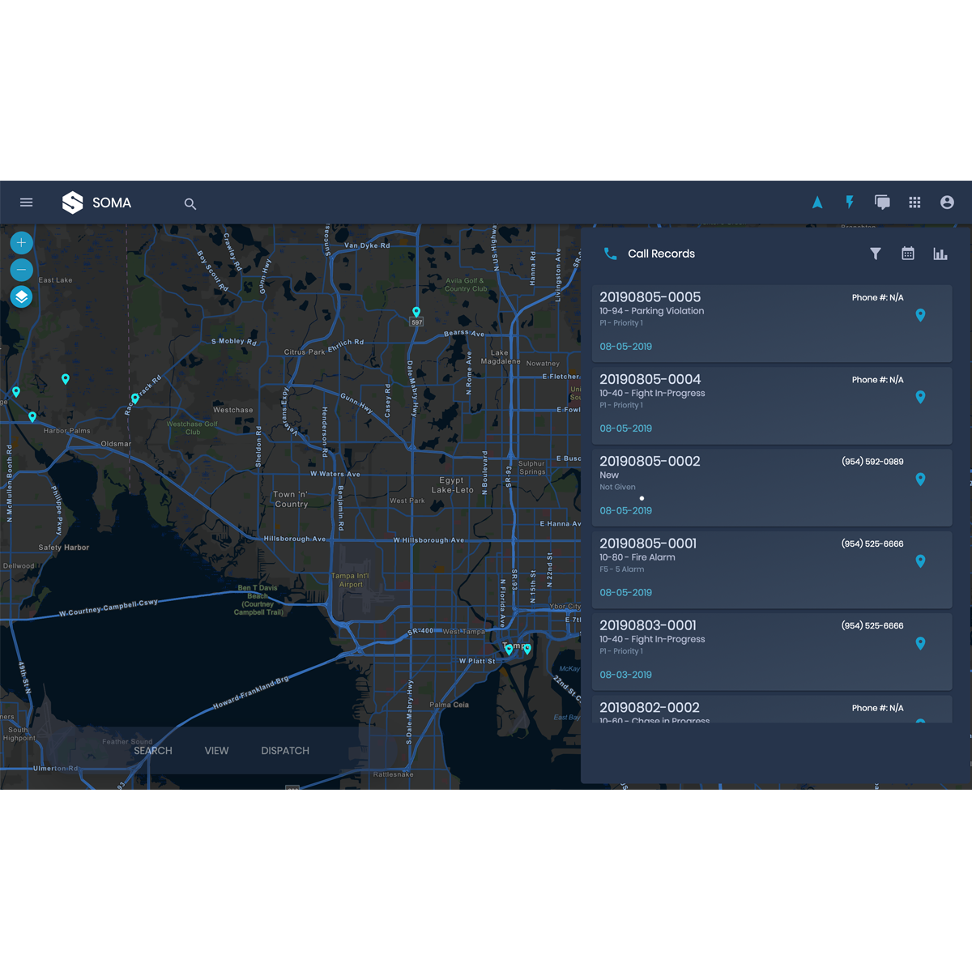Viewport: 972px width, 972px height.
Task: Open the Call Records chart view
Action: click(x=940, y=254)
